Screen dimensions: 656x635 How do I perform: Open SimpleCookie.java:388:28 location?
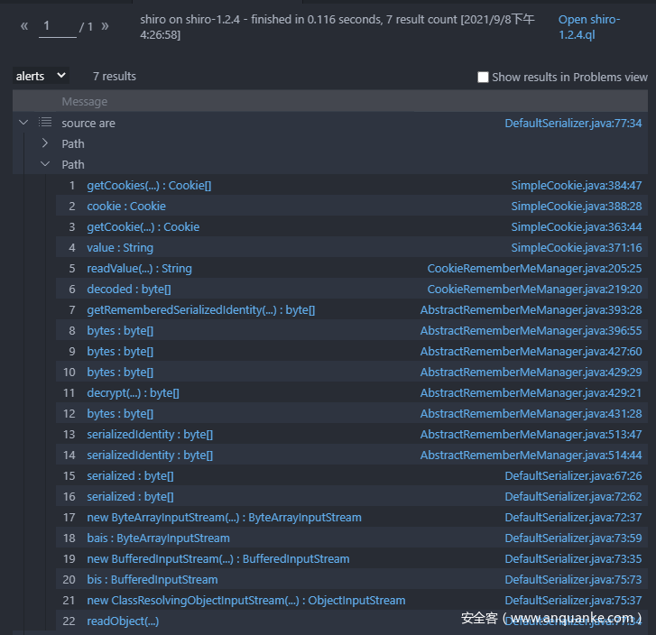click(x=576, y=207)
